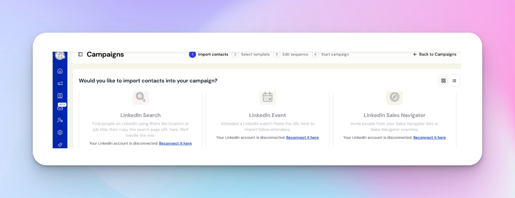
Task: Click the import contacts question heading
Action: point(148,81)
